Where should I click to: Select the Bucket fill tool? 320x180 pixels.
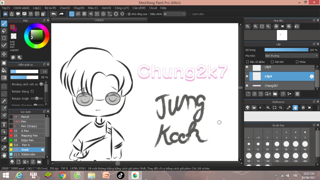pyautogui.click(x=4, y=70)
